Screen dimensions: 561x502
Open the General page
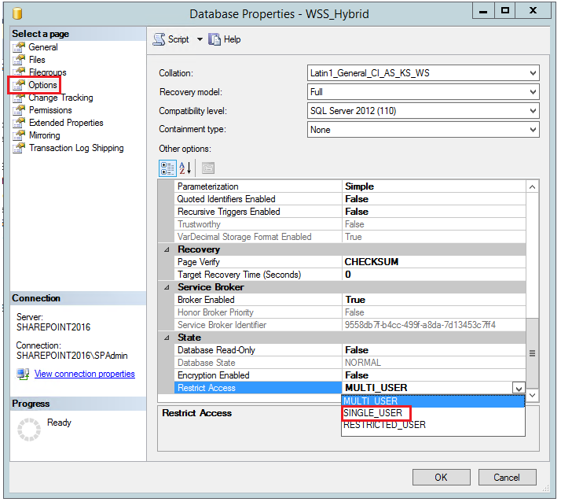pos(43,47)
